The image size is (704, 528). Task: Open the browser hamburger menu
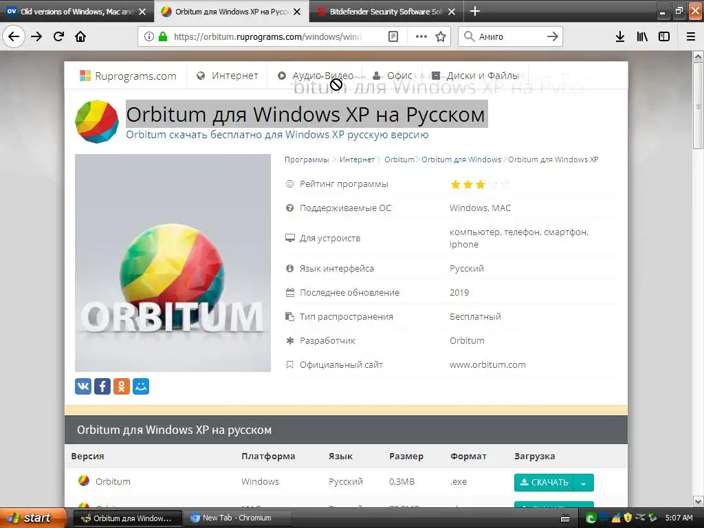691,36
